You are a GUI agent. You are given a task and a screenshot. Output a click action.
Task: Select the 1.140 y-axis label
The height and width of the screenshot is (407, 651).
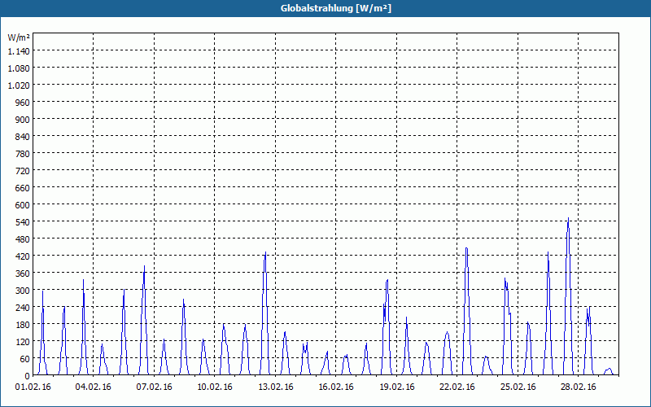click(19, 51)
